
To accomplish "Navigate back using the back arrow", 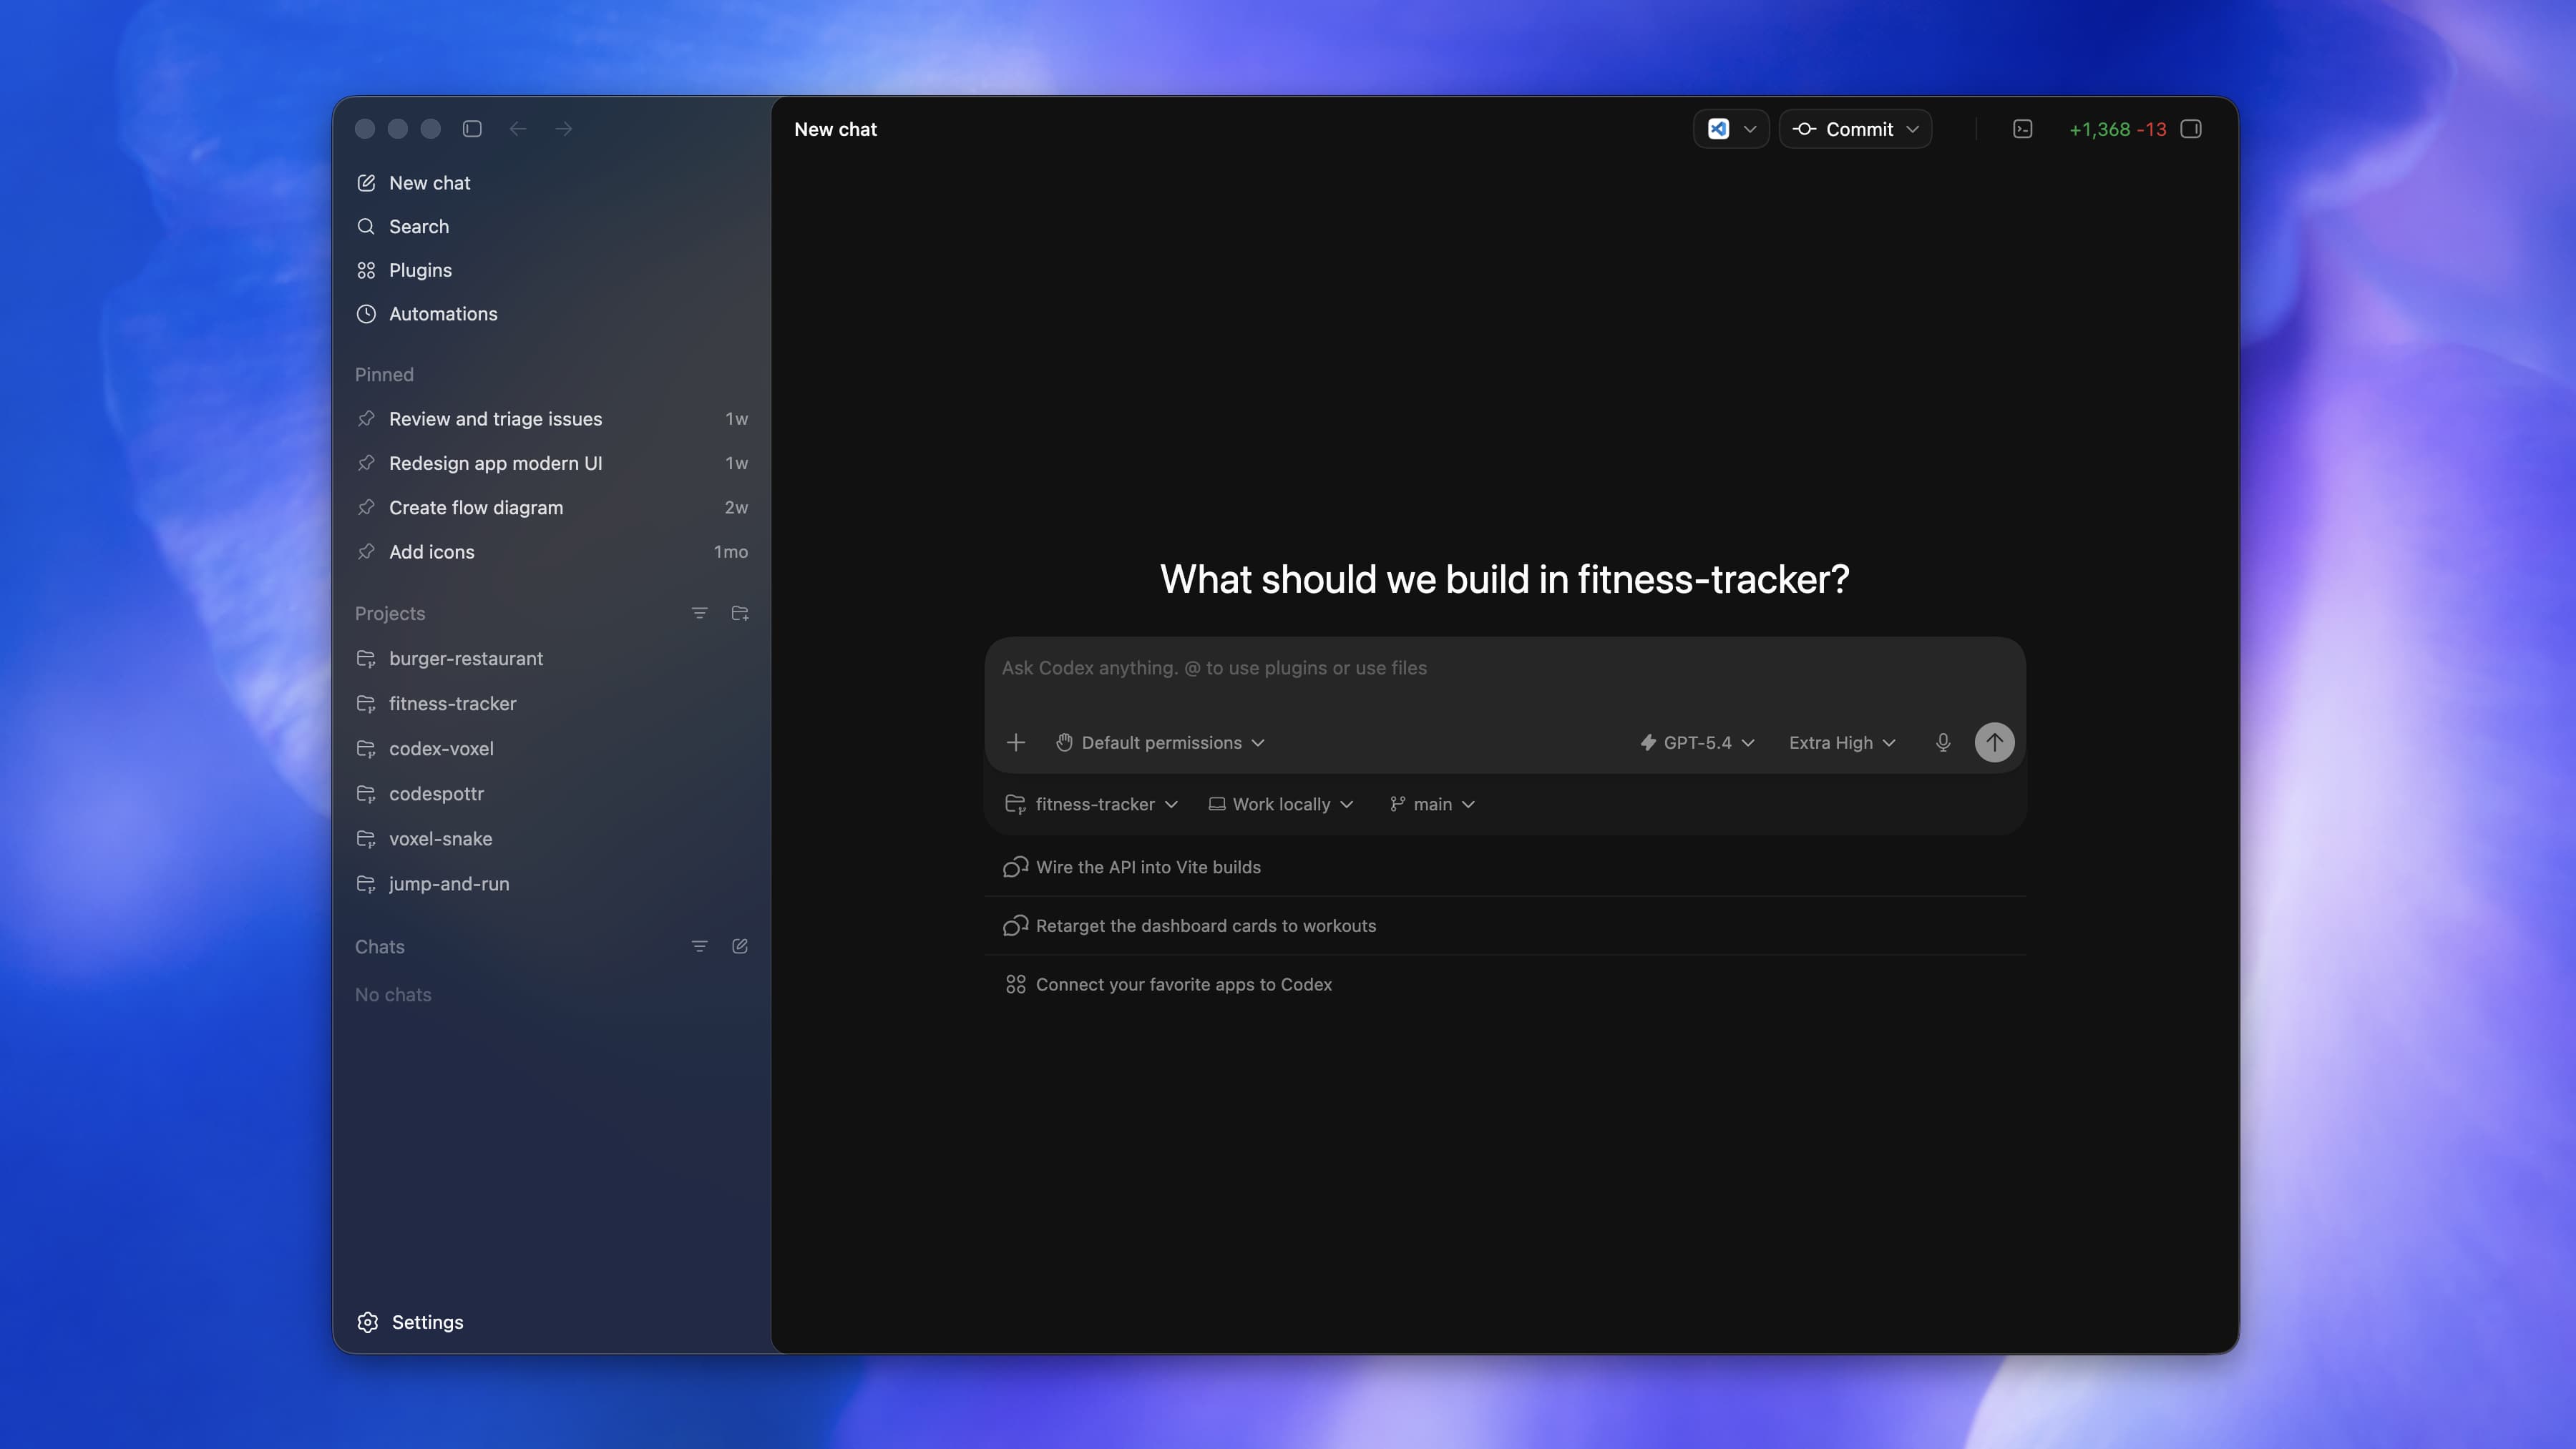I will [518, 129].
